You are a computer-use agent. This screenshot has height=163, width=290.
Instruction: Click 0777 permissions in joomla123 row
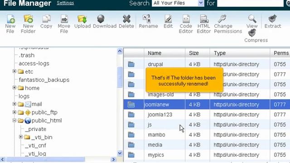click(x=280, y=115)
